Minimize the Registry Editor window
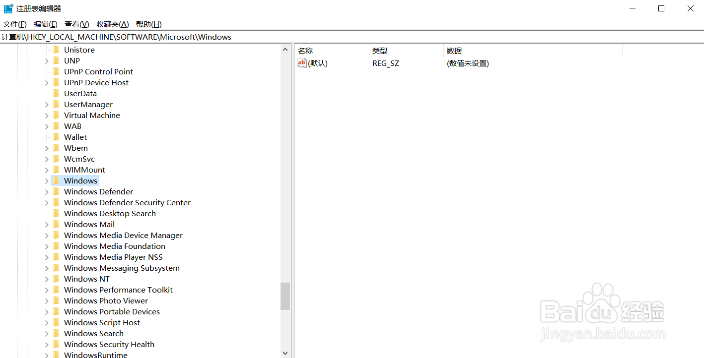 (632, 8)
